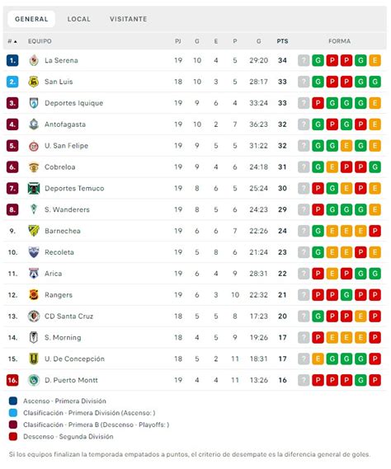Click the red Descenso Segunda División swatch

pyautogui.click(x=13, y=436)
